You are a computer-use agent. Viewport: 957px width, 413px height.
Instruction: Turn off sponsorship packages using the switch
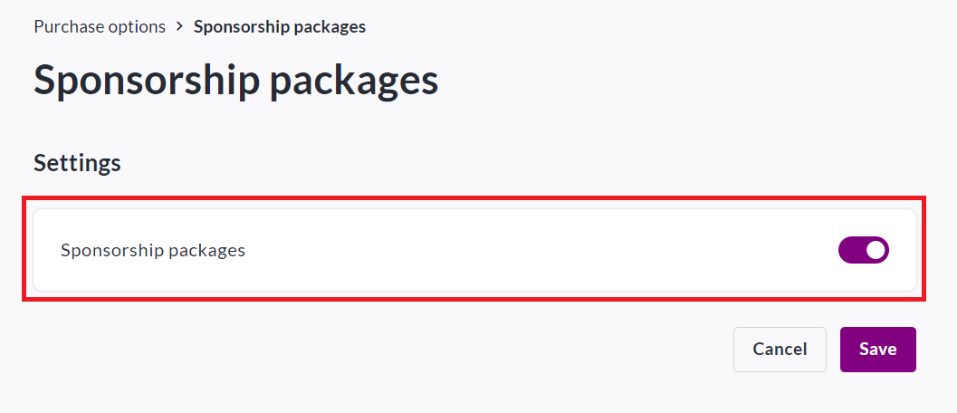(x=864, y=250)
